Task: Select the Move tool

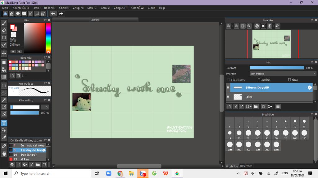Action: (x=4, y=53)
